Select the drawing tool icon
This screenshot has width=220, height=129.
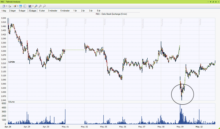pos(15,6)
